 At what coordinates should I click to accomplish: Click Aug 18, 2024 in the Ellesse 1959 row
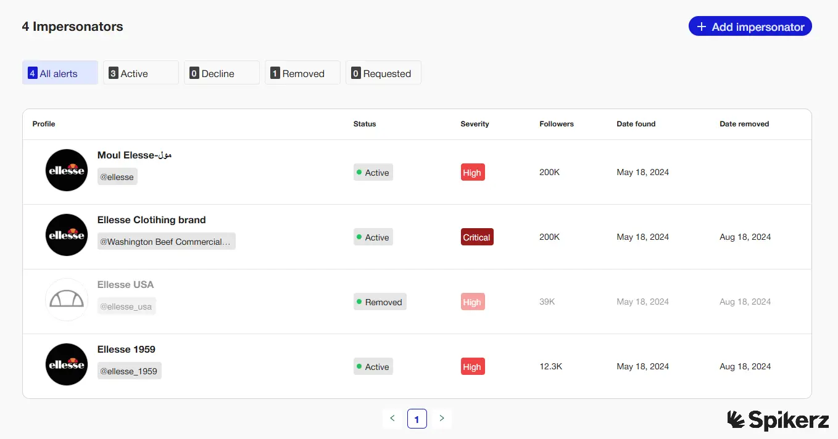745,366
